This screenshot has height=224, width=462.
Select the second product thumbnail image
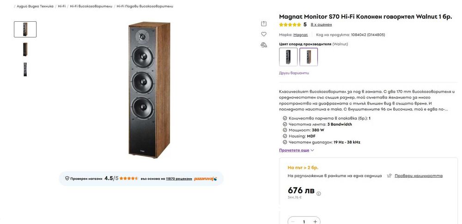(25, 49)
